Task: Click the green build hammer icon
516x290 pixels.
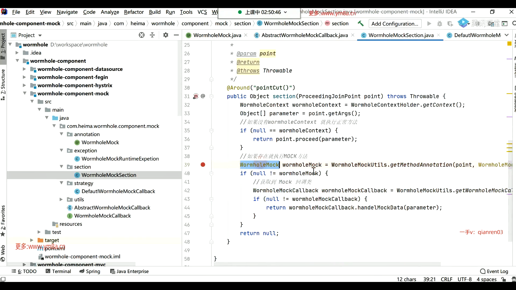Action: pos(361,24)
